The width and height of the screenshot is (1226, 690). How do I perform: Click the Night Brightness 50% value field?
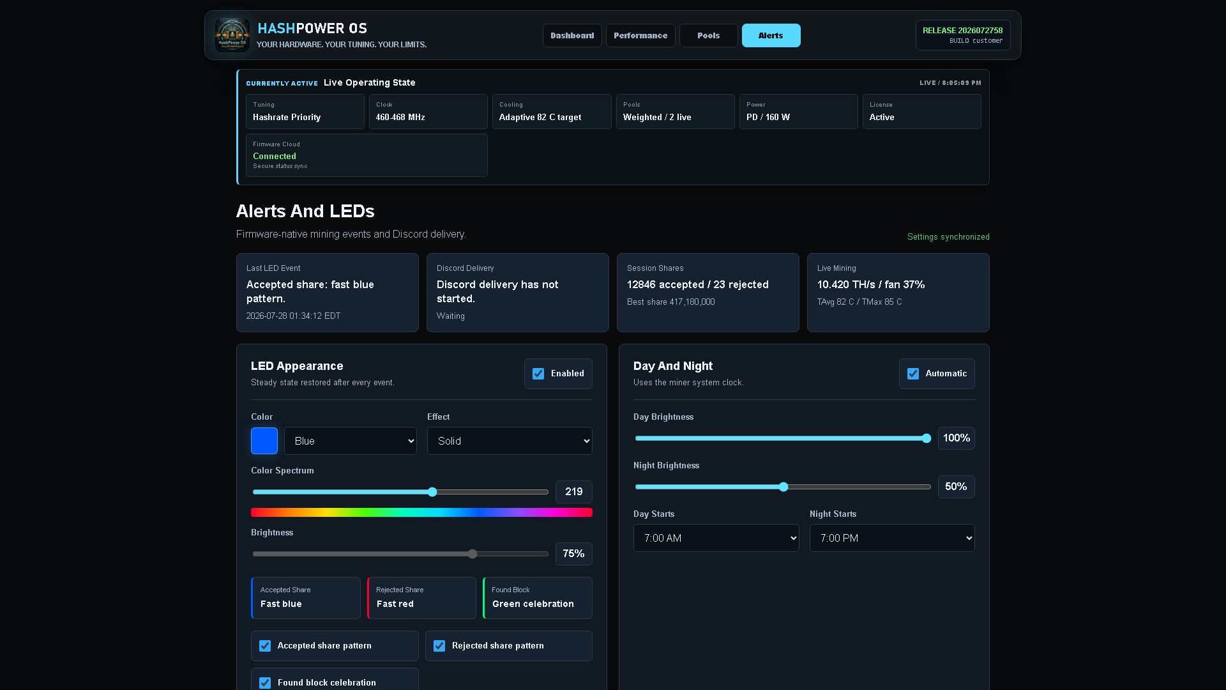click(x=957, y=487)
